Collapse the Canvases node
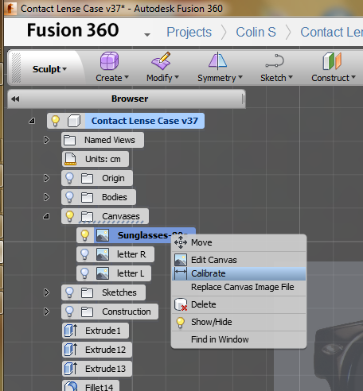Image resolution: width=363 pixels, height=391 pixels. pos(46,216)
